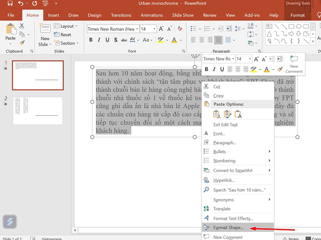Choose Hyperlink... from the context menu
Viewport: 321px width, 240px height.
(x=238, y=180)
